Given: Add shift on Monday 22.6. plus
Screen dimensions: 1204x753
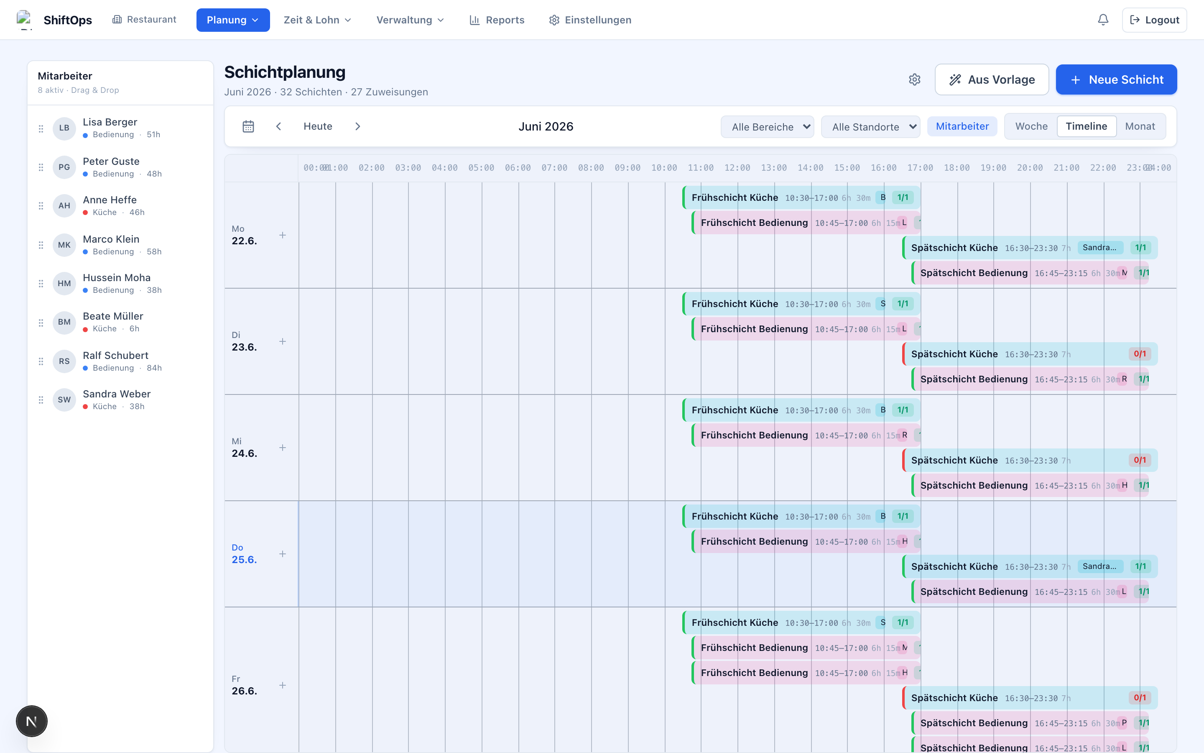Looking at the screenshot, I should pos(283,235).
